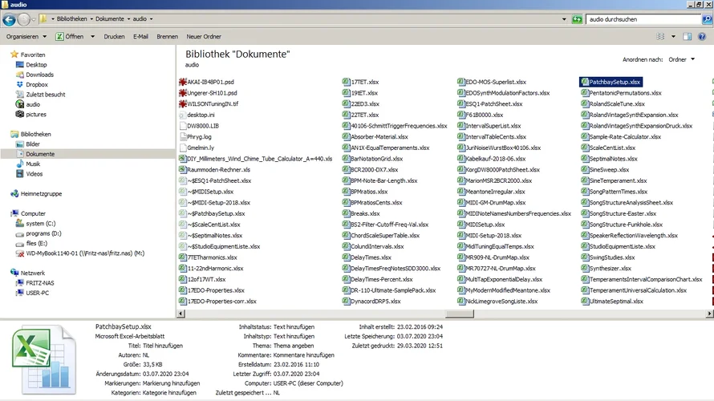714x401 pixels.
Task: Open drive programs (D:)
Action: (x=43, y=233)
